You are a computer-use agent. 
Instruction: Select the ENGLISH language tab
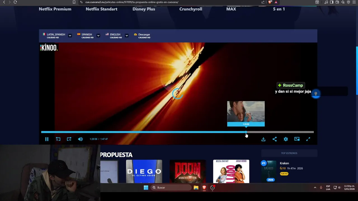tap(114, 36)
